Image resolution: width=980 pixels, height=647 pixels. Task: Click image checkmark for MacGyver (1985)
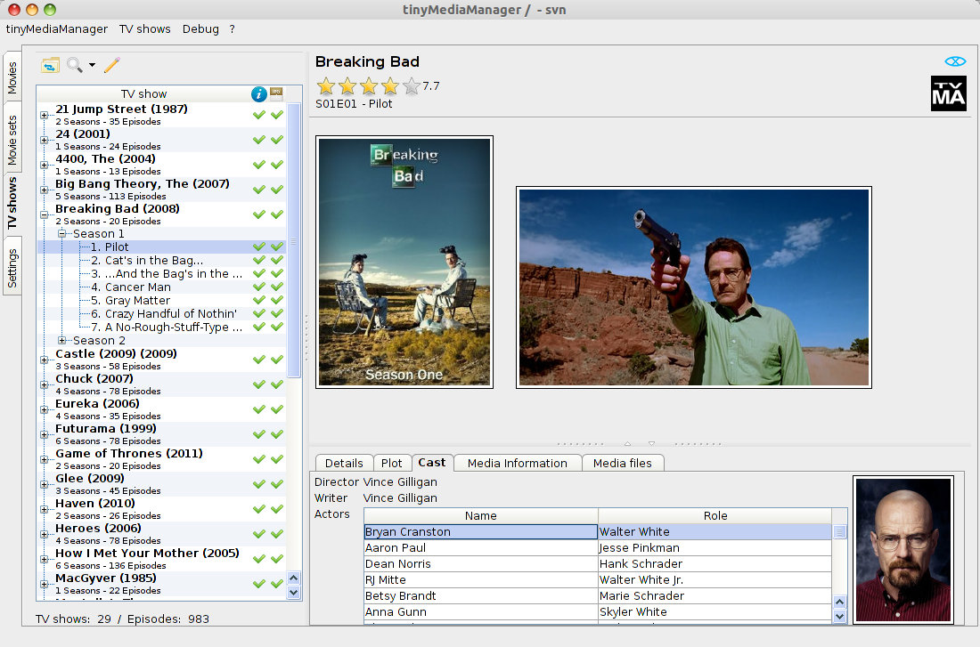click(x=277, y=584)
